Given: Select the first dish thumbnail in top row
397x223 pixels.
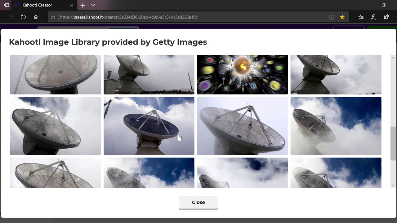Looking at the screenshot, I should [56, 75].
